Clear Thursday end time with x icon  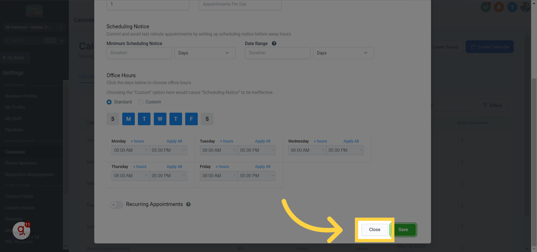click(184, 175)
